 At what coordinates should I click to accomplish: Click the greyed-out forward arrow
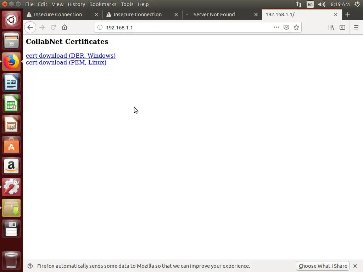click(x=42, y=27)
